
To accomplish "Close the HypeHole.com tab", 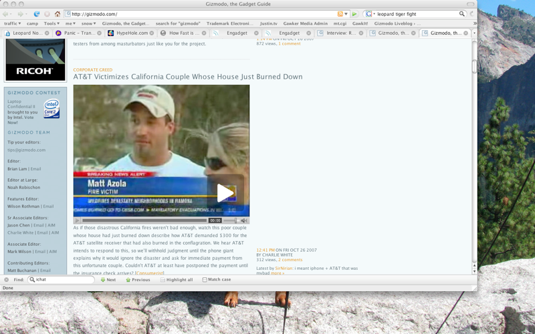I will [x=152, y=33].
